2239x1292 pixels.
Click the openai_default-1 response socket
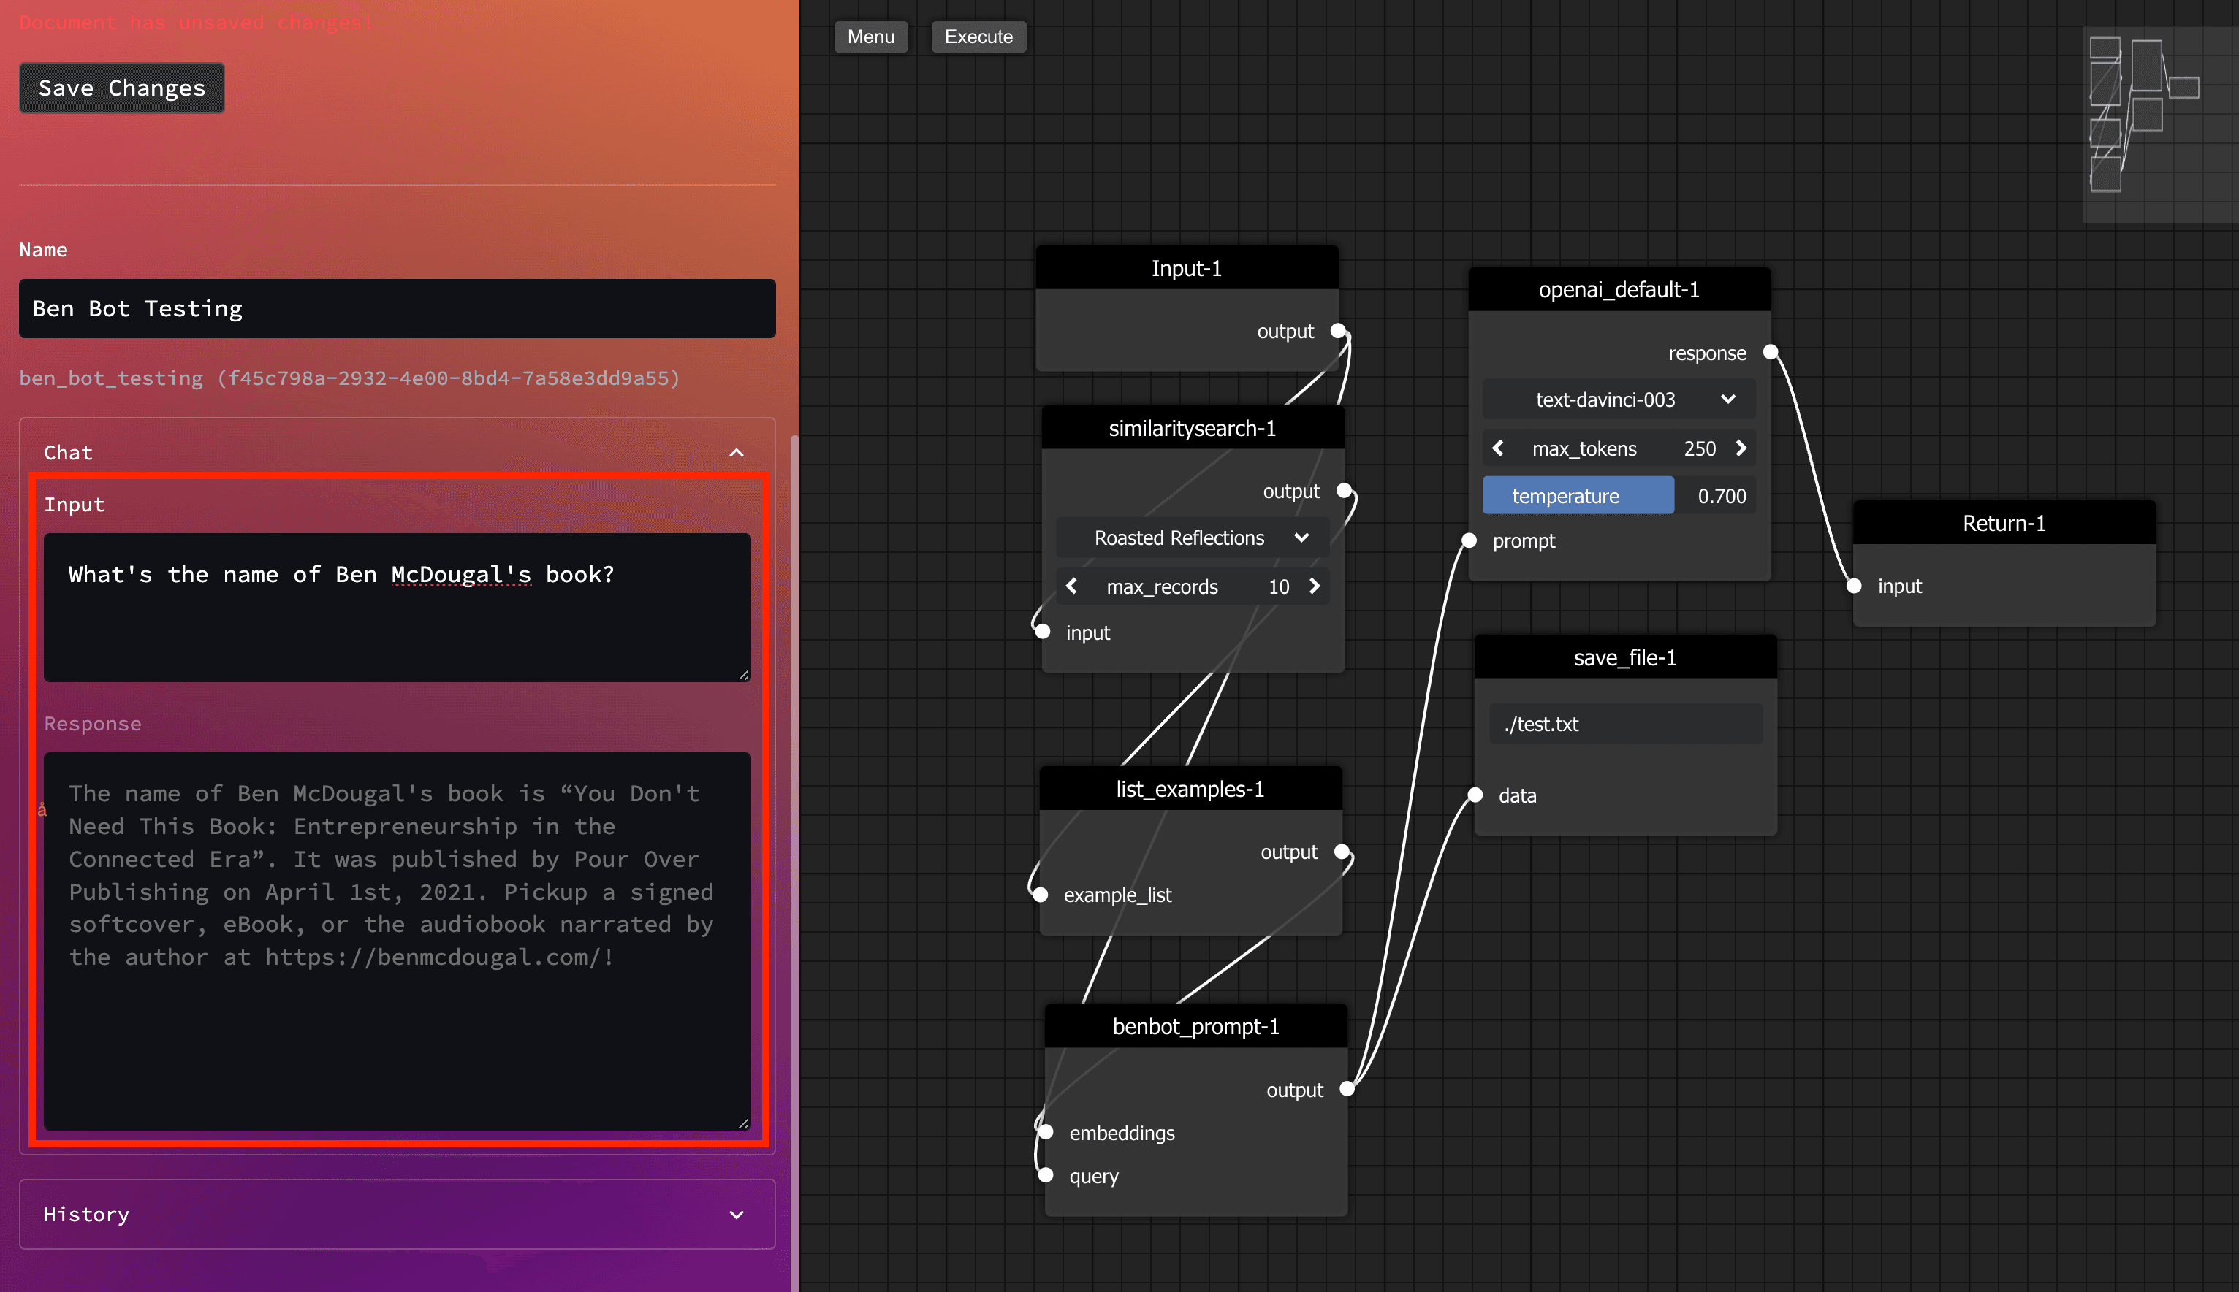1771,352
